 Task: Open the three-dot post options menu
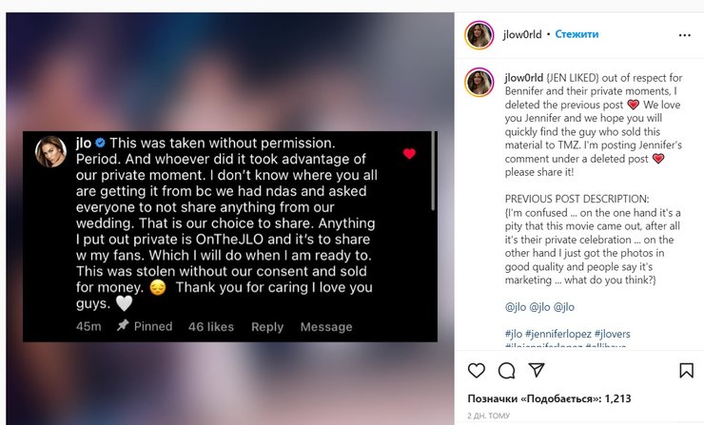[x=685, y=34]
